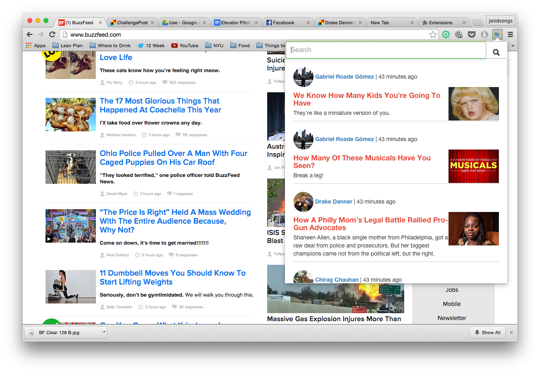The height and width of the screenshot is (374, 540).
Task: Open the NYU bookmark folder
Action: pyautogui.click(x=214, y=46)
